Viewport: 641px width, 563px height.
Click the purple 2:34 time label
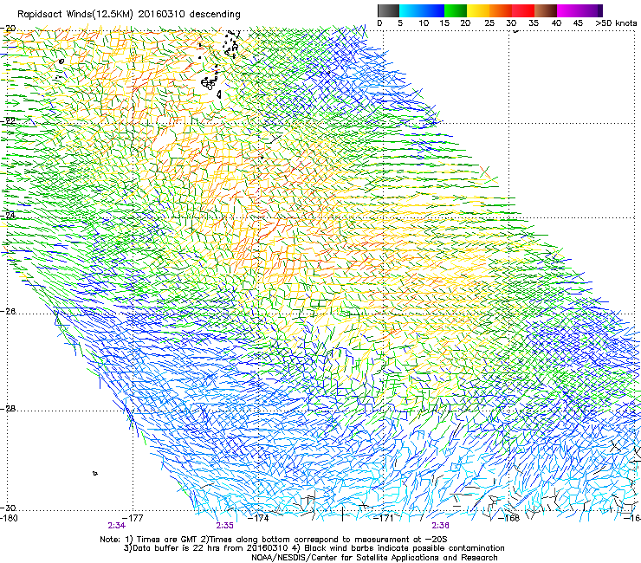point(117,526)
